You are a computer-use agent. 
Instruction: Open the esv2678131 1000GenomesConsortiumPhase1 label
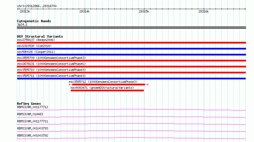(x=51, y=64)
